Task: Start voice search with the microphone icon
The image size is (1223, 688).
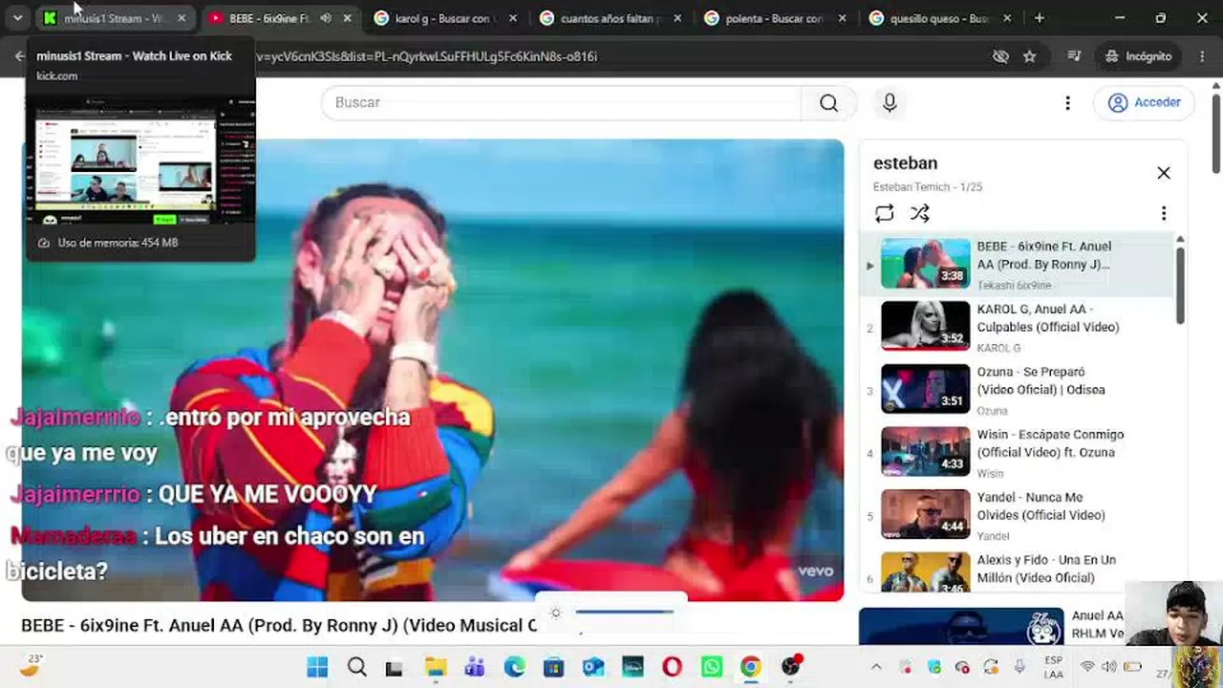Action: (890, 103)
